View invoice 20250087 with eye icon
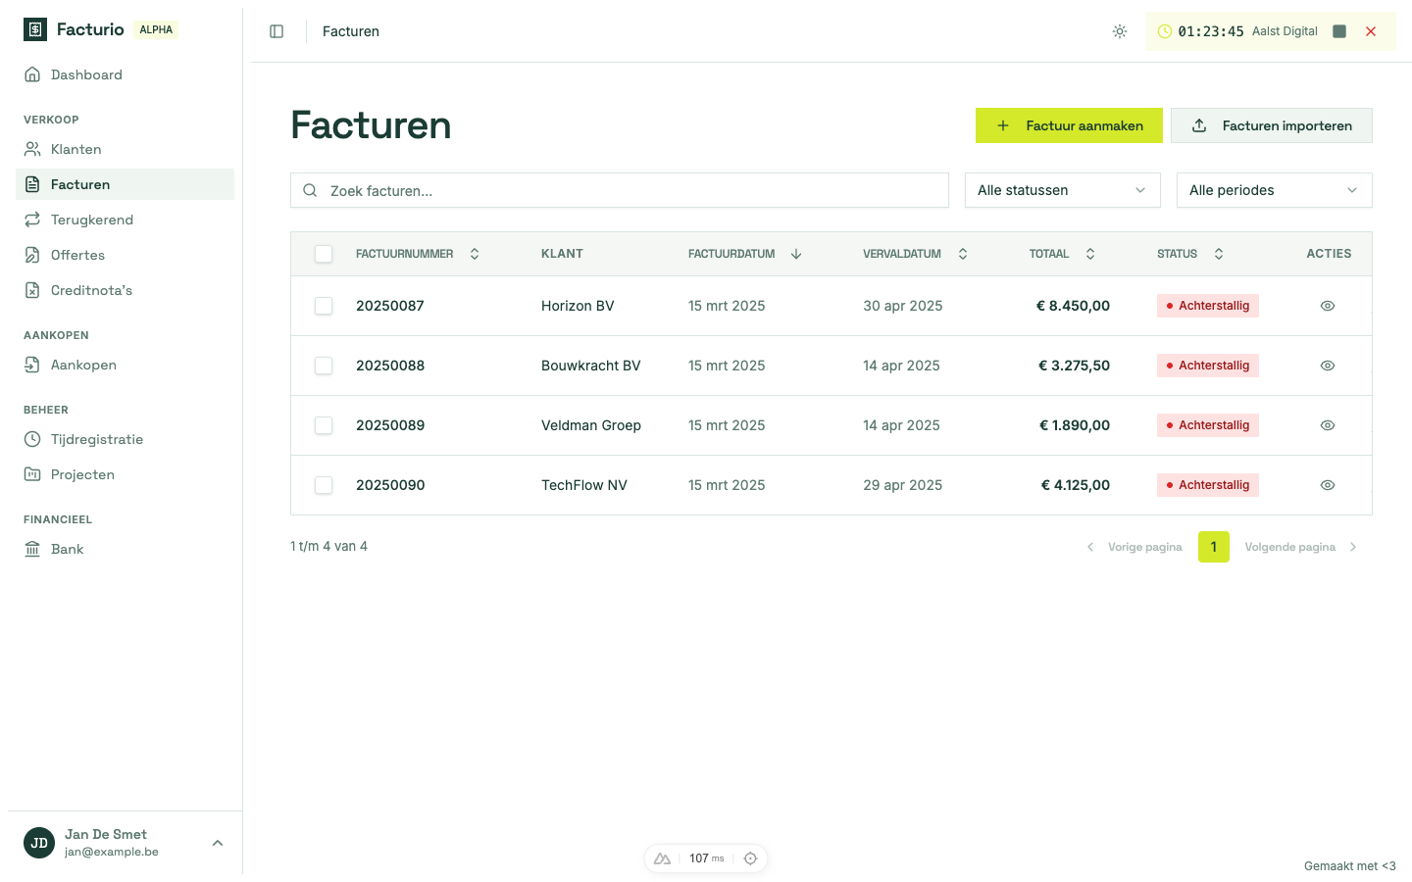 [1328, 306]
